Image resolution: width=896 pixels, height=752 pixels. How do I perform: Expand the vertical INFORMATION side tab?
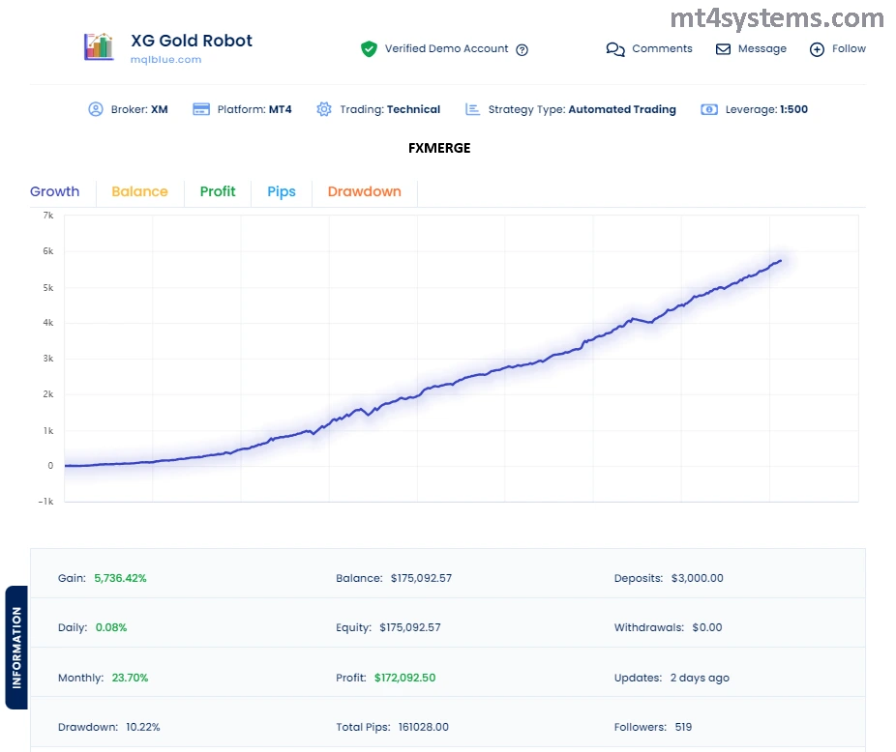[x=16, y=648]
